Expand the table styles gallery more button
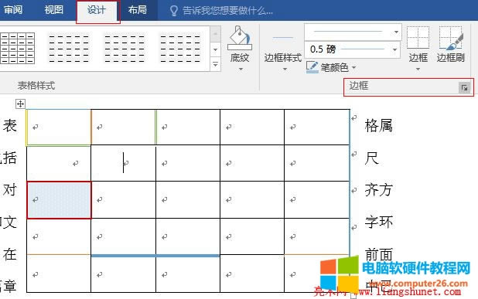The height and width of the screenshot is (299, 478). pyautogui.click(x=216, y=65)
